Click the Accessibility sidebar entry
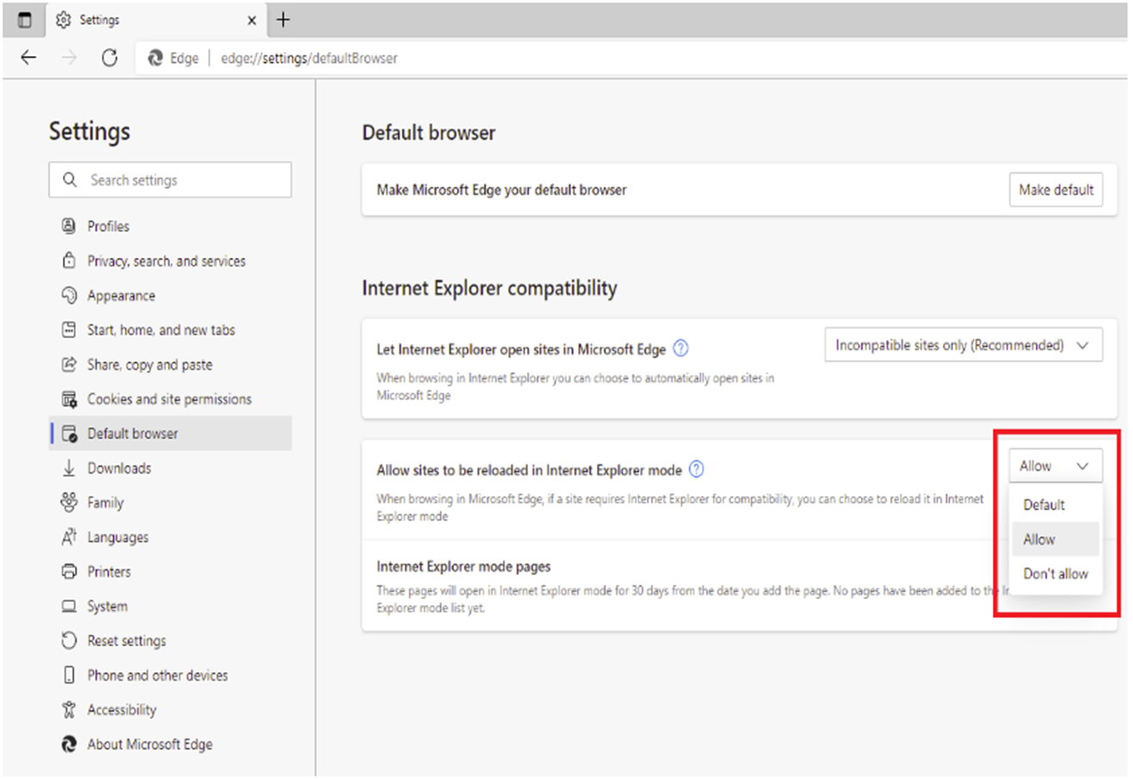This screenshot has height=779, width=1133. [120, 709]
